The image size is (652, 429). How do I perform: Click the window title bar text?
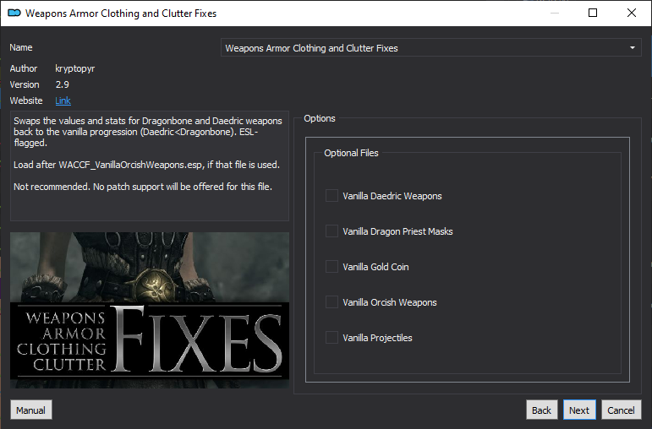click(x=121, y=14)
